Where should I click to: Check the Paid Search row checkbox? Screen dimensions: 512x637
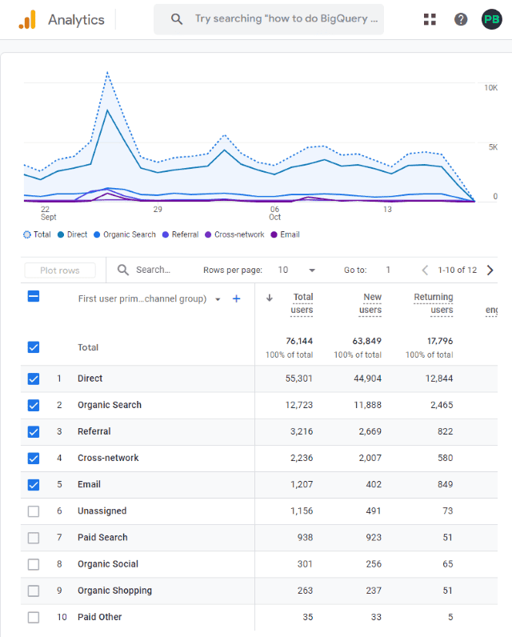(34, 538)
